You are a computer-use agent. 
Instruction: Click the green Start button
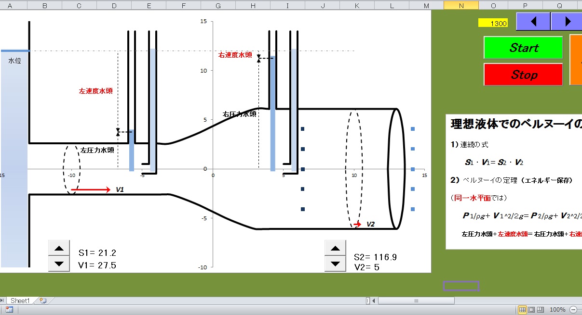523,48
